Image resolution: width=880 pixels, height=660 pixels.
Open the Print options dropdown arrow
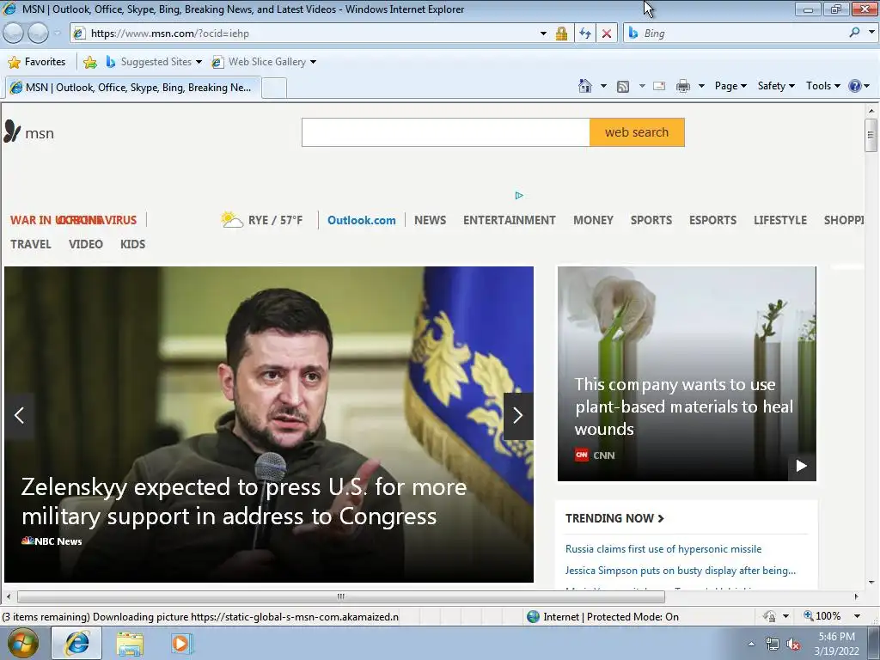pyautogui.click(x=701, y=87)
